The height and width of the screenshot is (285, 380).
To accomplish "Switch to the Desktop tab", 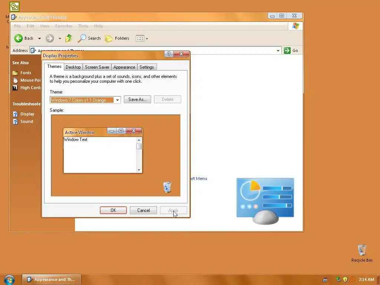I will click(73, 67).
